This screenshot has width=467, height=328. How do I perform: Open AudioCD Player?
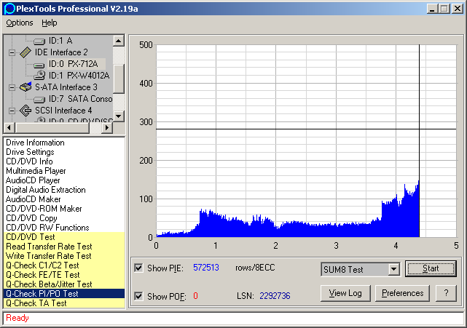coord(64,180)
